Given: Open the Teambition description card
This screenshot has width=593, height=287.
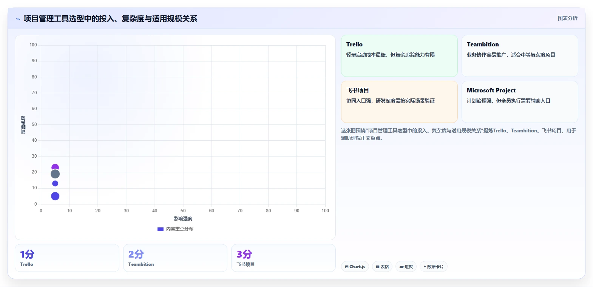Looking at the screenshot, I should (x=520, y=56).
